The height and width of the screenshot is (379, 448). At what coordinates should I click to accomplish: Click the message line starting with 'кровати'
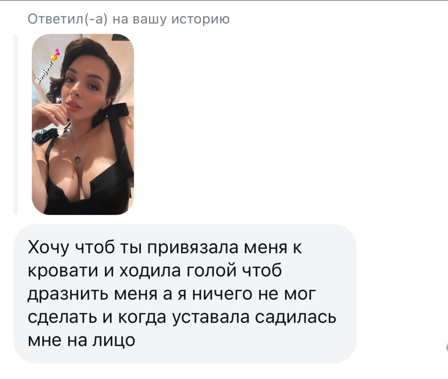pyautogui.click(x=155, y=271)
